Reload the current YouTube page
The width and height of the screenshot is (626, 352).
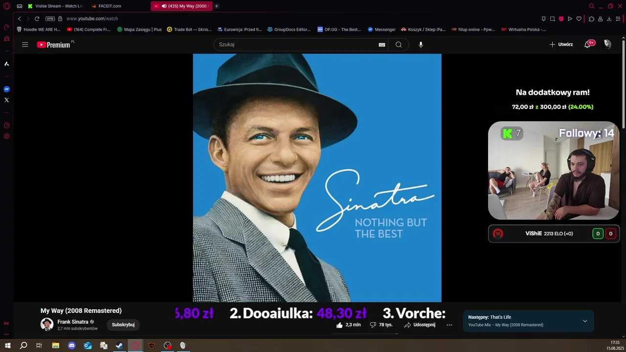pyautogui.click(x=37, y=19)
